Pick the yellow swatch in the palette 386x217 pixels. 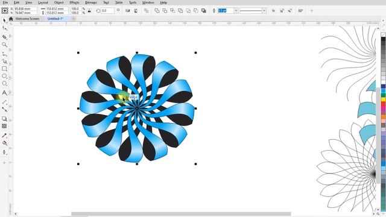coord(384,99)
